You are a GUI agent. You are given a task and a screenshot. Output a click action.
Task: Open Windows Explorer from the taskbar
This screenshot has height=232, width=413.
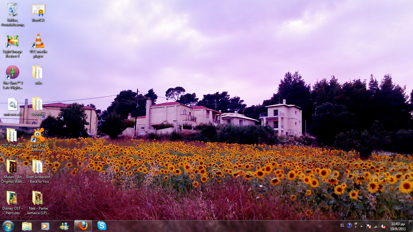tap(27, 226)
